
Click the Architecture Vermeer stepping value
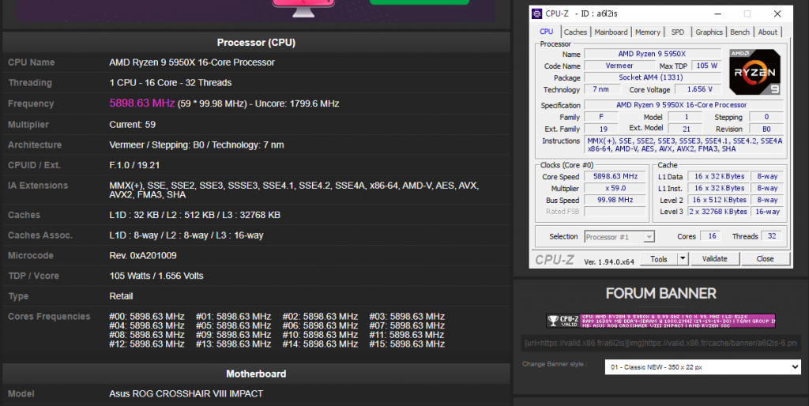pos(197,145)
